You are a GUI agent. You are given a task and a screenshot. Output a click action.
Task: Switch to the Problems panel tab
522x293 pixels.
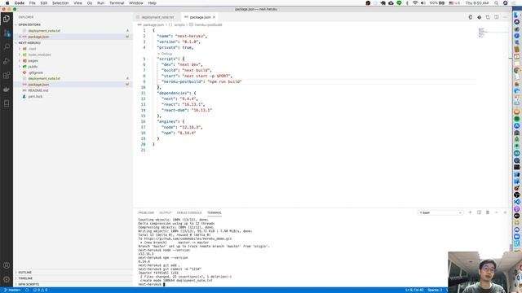pyautogui.click(x=146, y=212)
